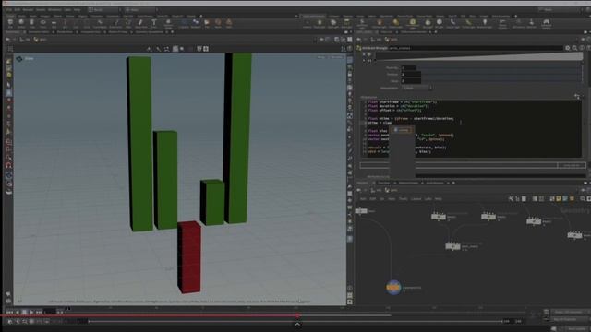
Task: Click the network editor find magnifier icon
Action: pyautogui.click(x=583, y=199)
